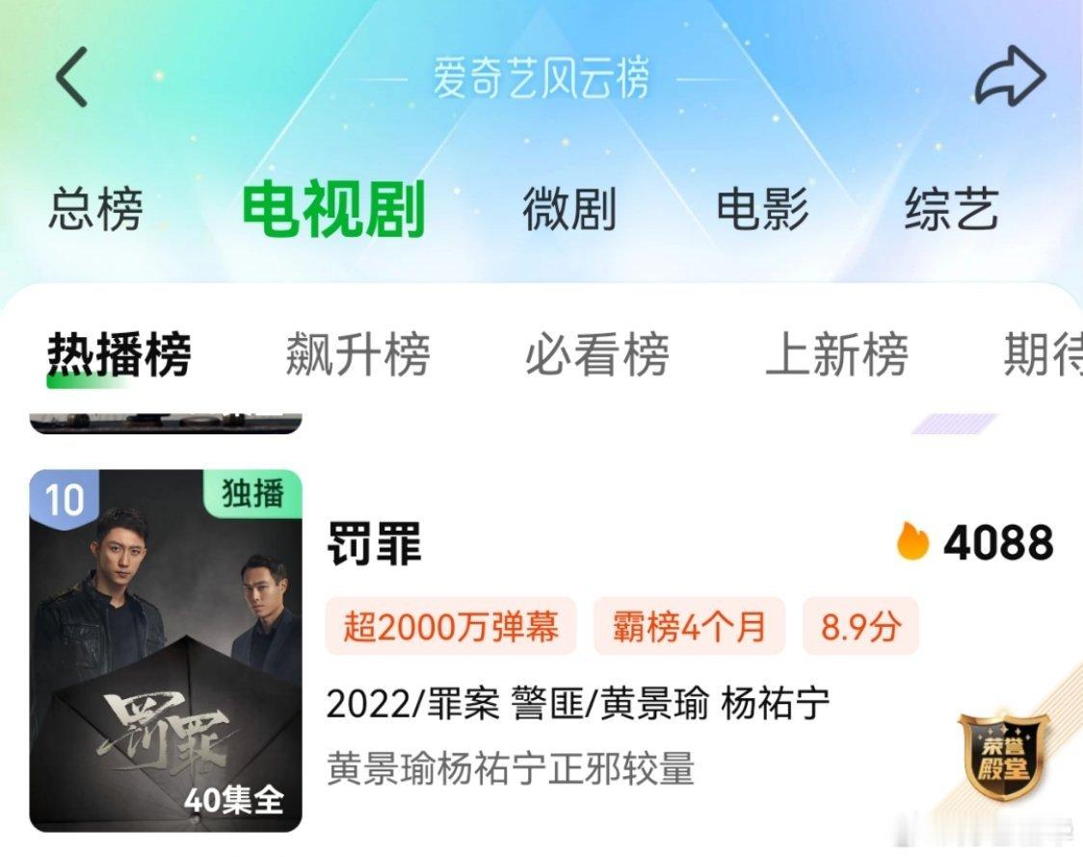Viewport: 1083px width, 857px height.
Task: Open the 罚罪 poster thumbnail
Action: coord(166,651)
